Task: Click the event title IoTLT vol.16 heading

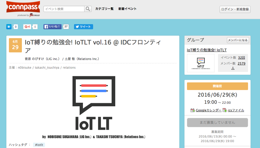Action: click(x=93, y=46)
